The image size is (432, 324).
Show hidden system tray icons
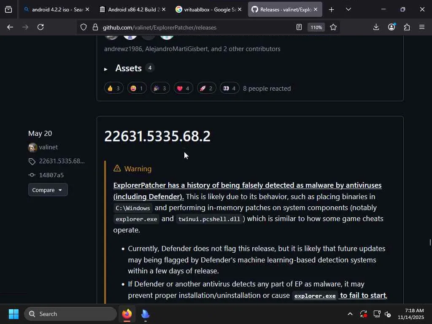pos(350,314)
